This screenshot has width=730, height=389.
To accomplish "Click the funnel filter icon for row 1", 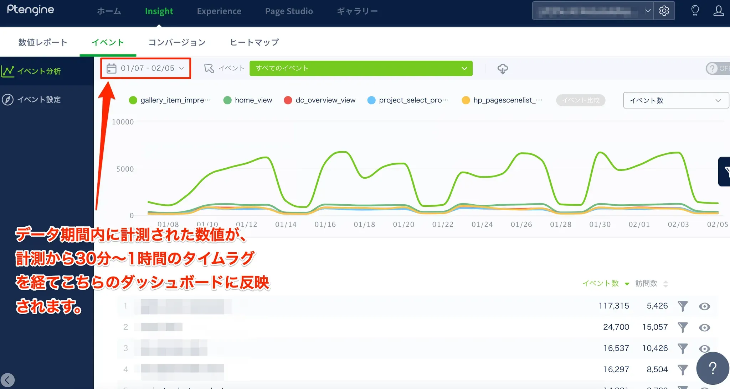I will [682, 306].
